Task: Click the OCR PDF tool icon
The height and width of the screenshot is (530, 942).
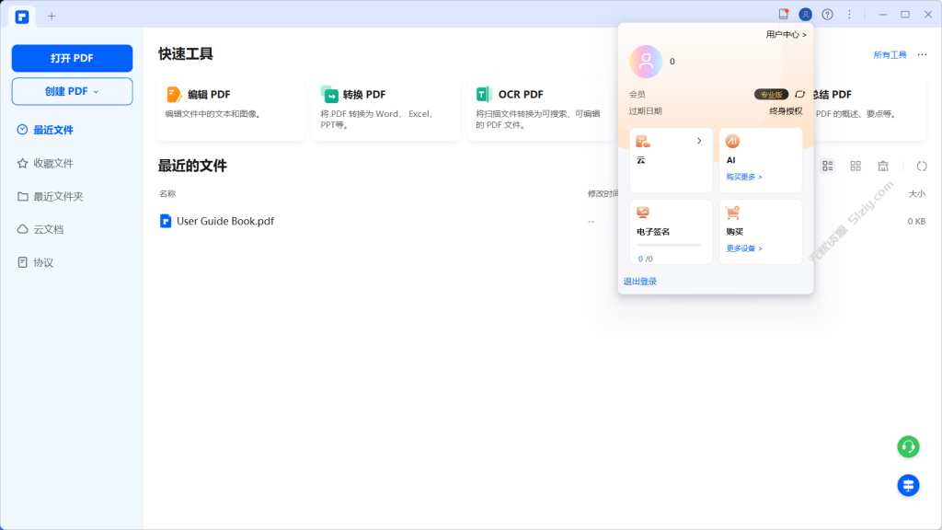Action: click(x=481, y=93)
